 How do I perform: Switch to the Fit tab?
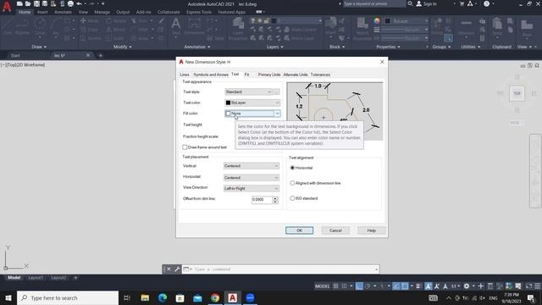click(x=246, y=75)
